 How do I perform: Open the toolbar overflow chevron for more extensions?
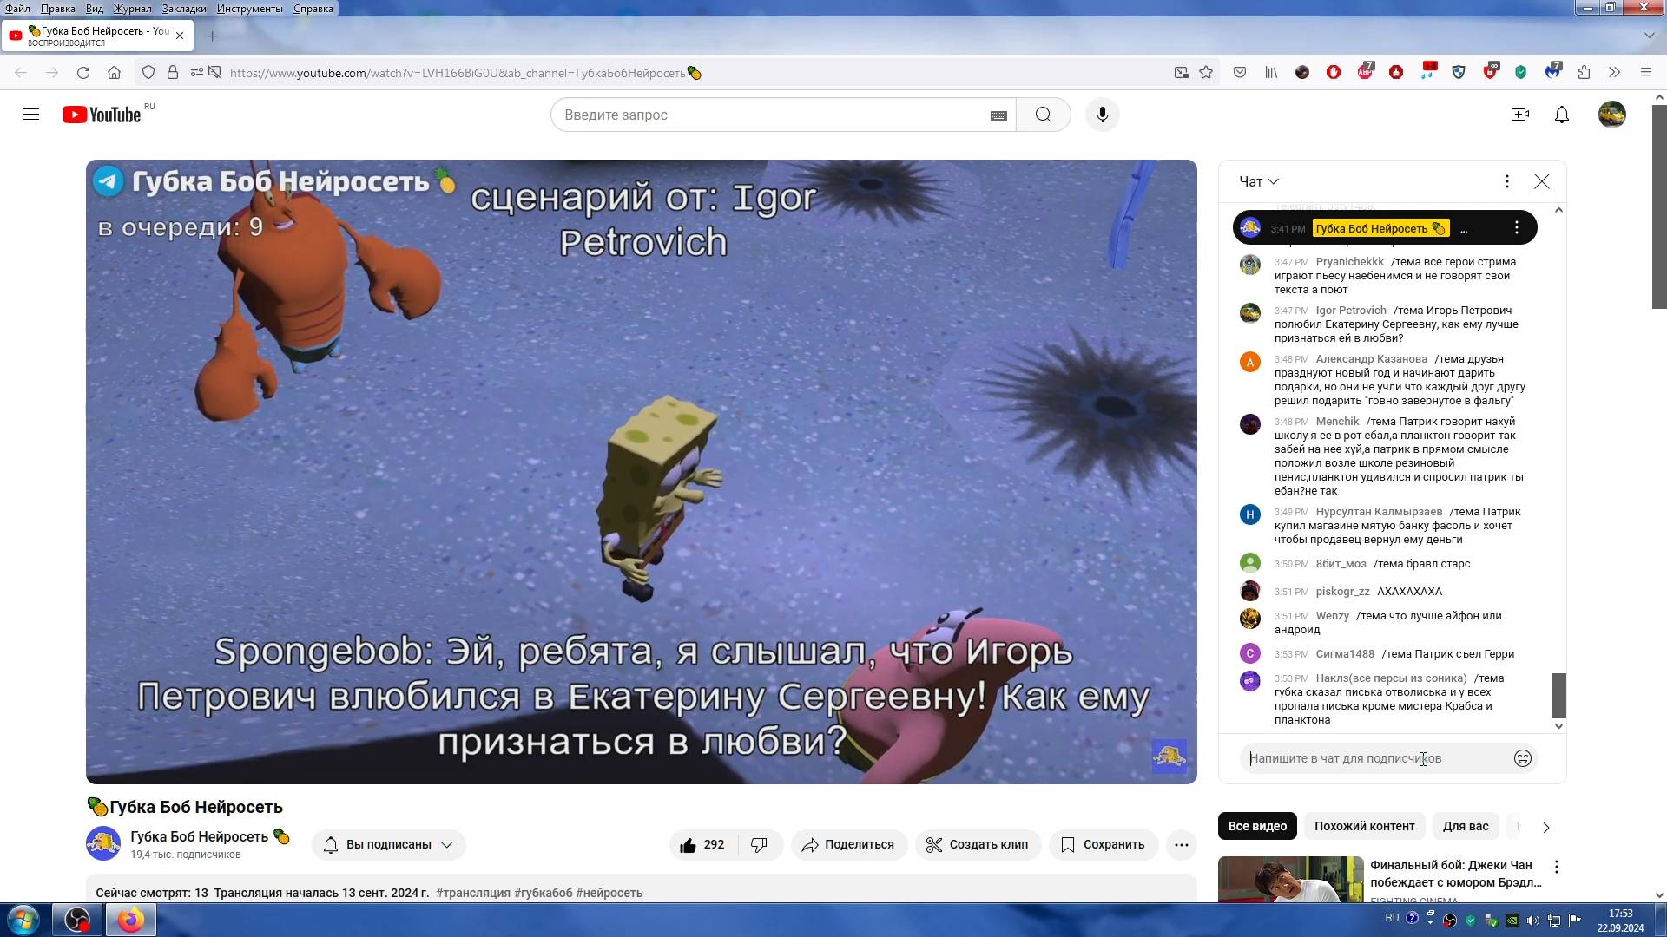pyautogui.click(x=1613, y=73)
